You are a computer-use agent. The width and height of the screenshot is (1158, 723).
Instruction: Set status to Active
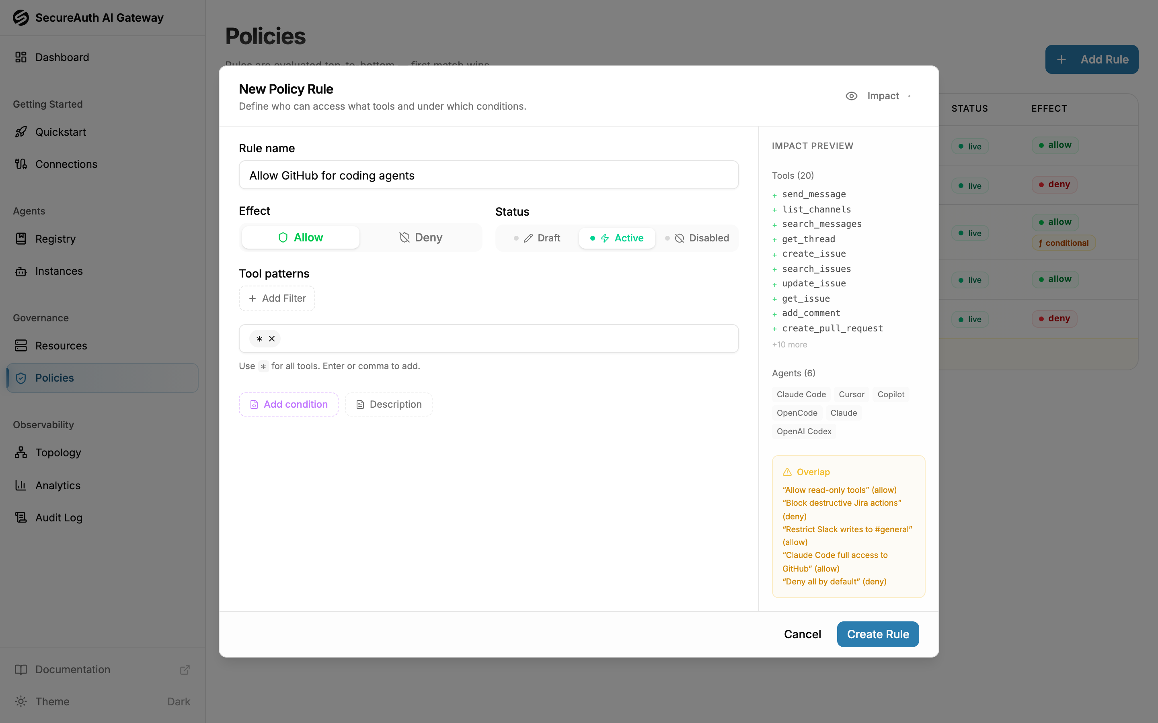pos(617,238)
